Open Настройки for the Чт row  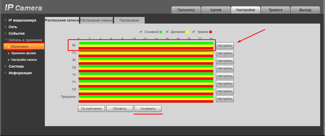225,76
